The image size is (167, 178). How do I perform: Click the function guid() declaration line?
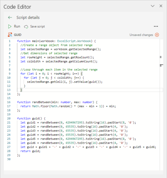click(x=31, y=118)
